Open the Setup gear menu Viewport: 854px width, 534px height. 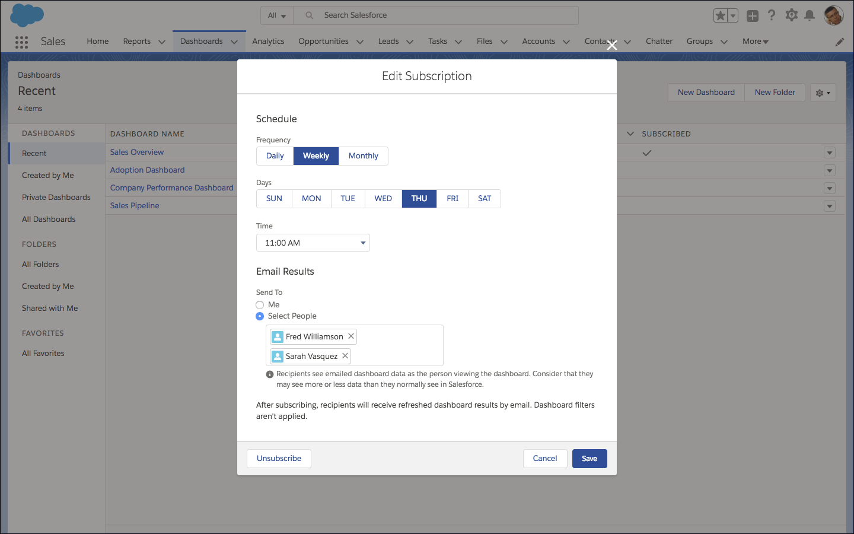791,15
